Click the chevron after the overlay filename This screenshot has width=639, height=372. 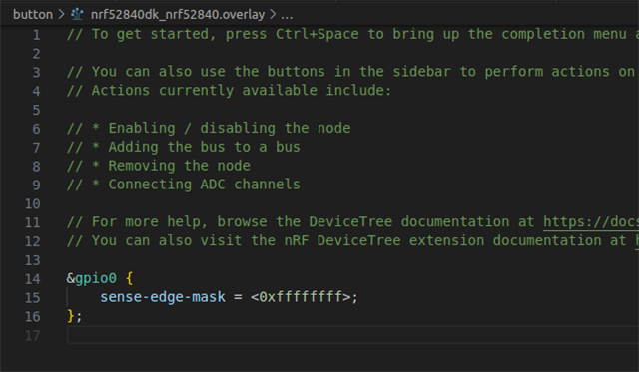273,15
